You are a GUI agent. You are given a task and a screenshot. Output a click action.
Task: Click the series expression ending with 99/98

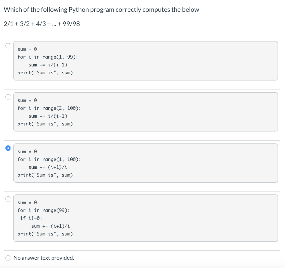[x=42, y=24]
